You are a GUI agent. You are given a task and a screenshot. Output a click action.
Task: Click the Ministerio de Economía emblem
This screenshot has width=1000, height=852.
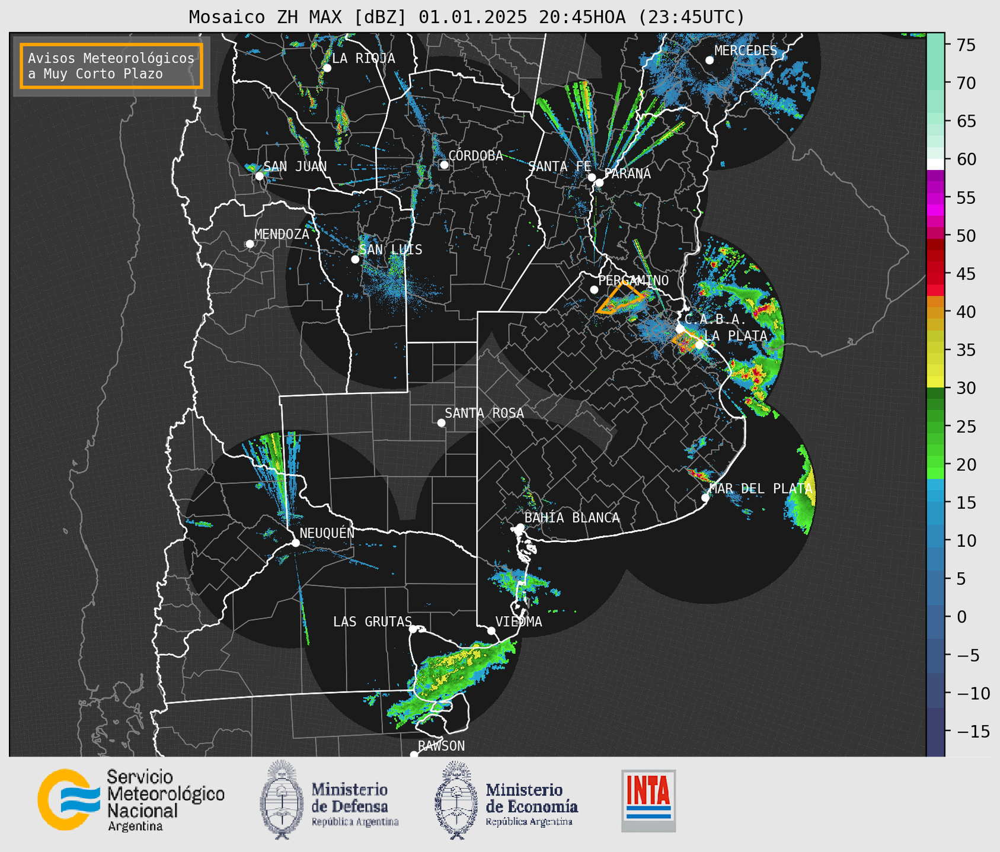coord(455,800)
